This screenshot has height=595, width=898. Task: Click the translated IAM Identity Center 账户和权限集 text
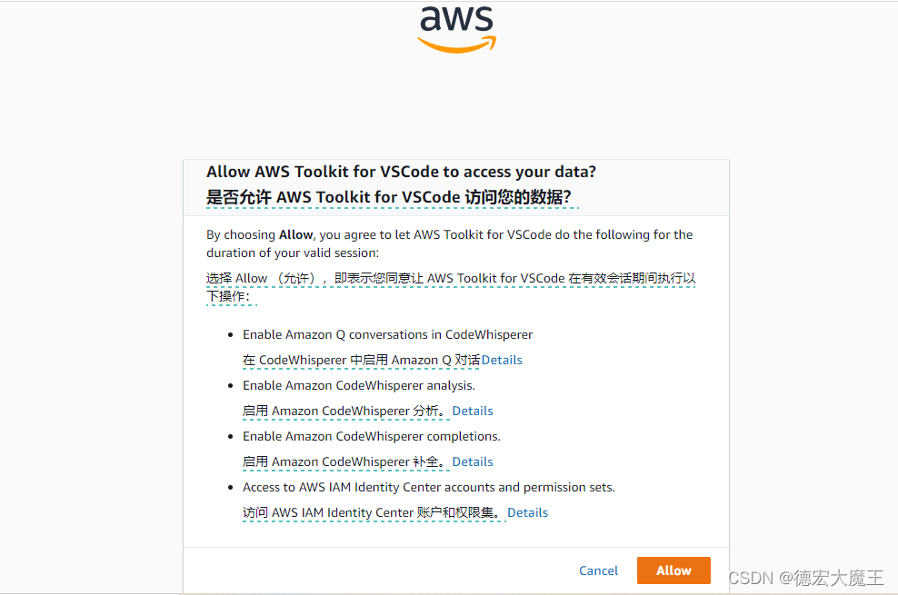374,512
